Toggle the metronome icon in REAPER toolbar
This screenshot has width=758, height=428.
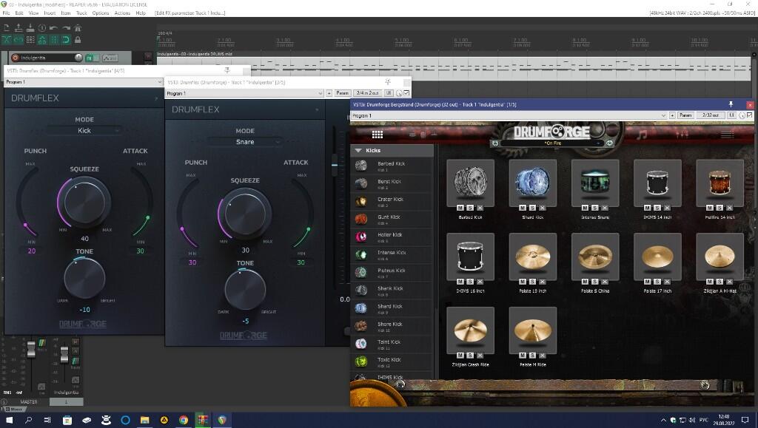coord(77,28)
